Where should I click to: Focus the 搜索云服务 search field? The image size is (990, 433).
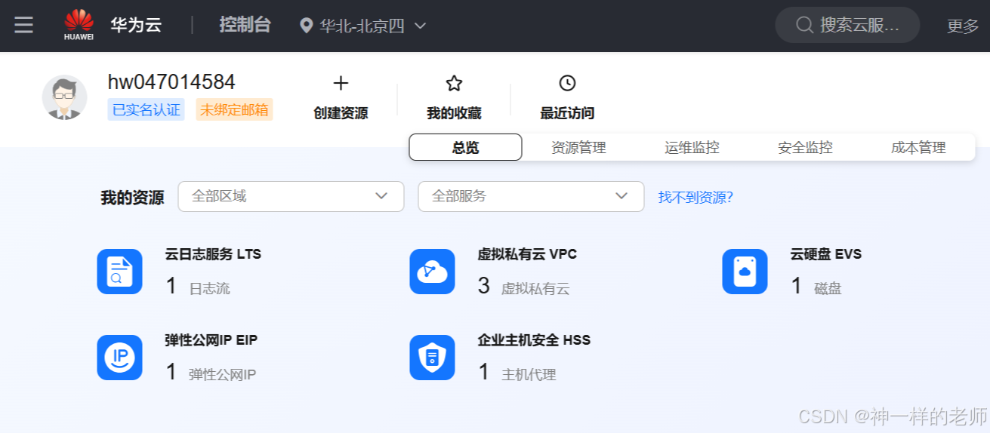pos(847,25)
